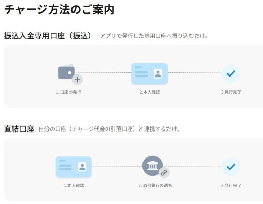Click the ID card icon above 1.本人確認
Viewport: 263px width, 204px height.
(74, 167)
